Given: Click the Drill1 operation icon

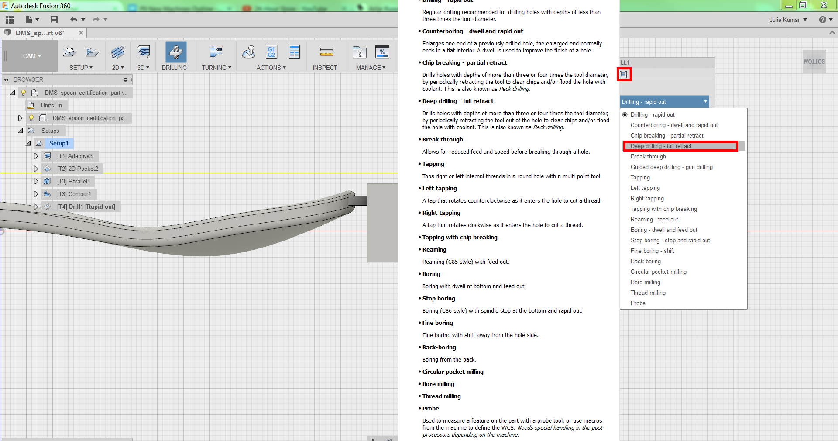Looking at the screenshot, I should tap(48, 207).
